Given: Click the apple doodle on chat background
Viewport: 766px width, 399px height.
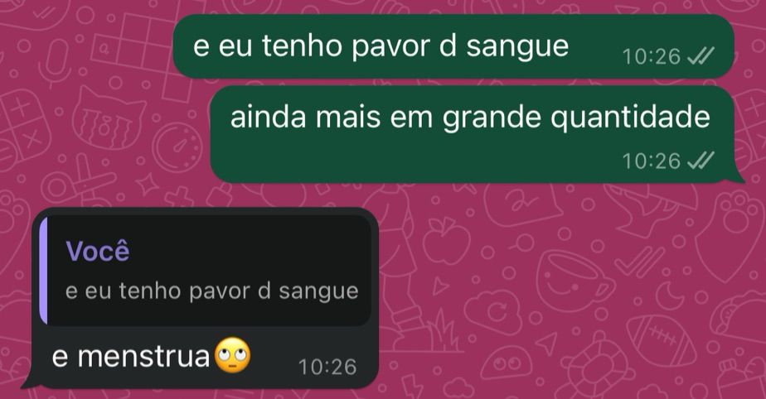Looking at the screenshot, I should tap(446, 240).
